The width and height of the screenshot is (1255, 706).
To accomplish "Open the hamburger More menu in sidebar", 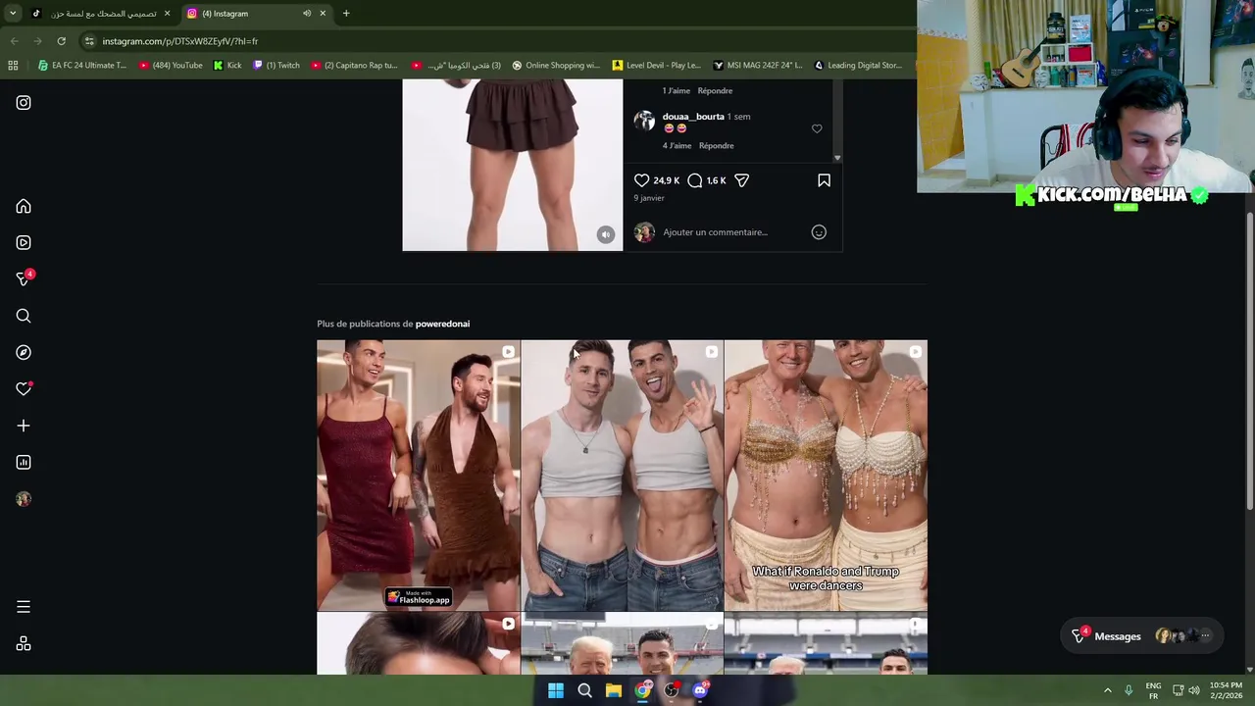I will (24, 607).
